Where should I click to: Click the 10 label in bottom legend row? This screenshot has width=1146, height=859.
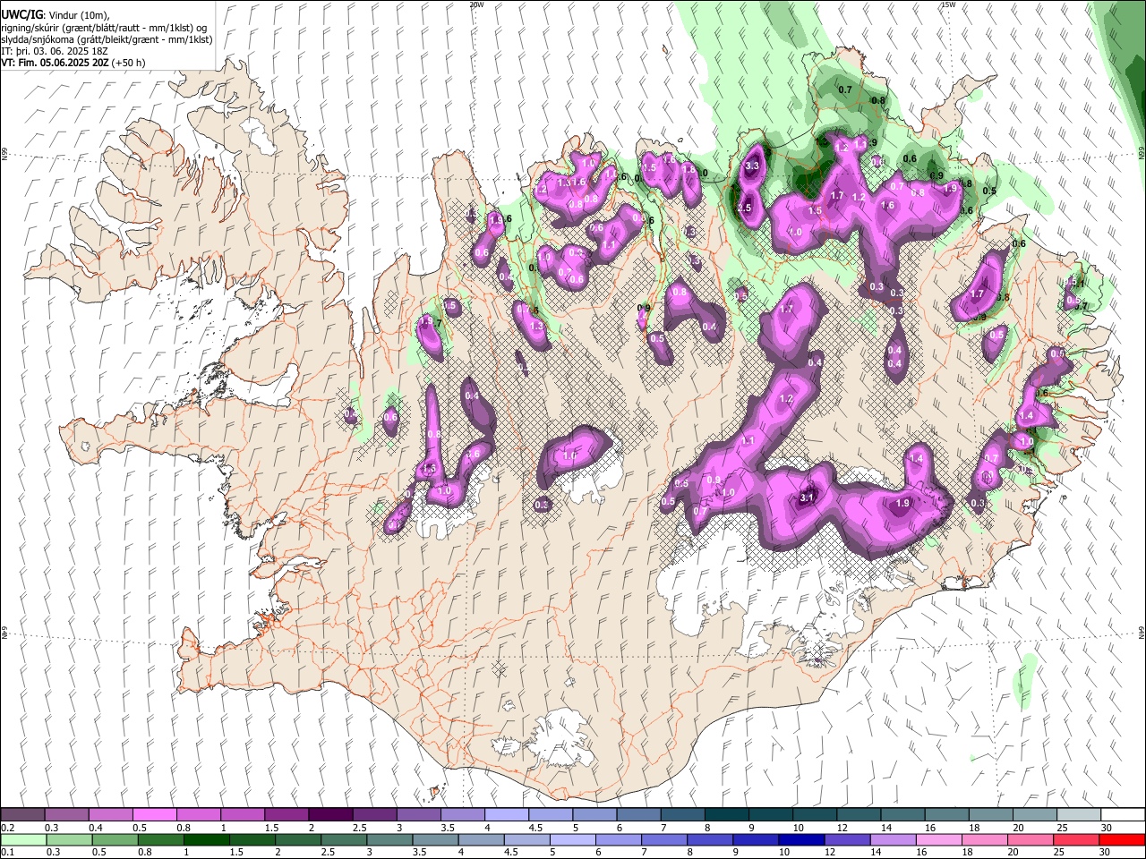(784, 852)
